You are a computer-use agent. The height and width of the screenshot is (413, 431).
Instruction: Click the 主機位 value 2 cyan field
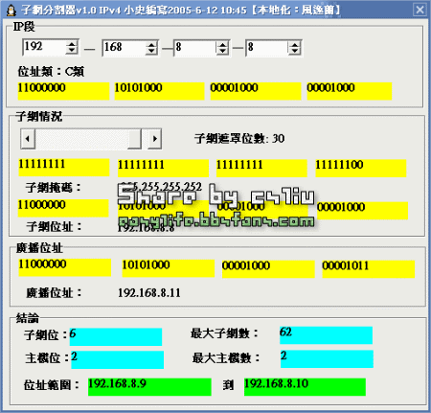(118, 359)
